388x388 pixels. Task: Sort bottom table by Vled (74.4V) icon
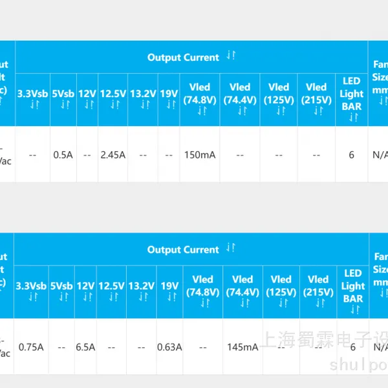(244, 303)
